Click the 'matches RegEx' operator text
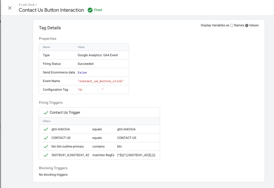This screenshot has height=188, width=274. [x=103, y=155]
